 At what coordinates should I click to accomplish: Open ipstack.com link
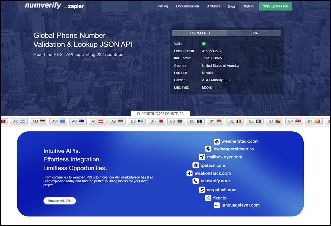click(x=213, y=165)
